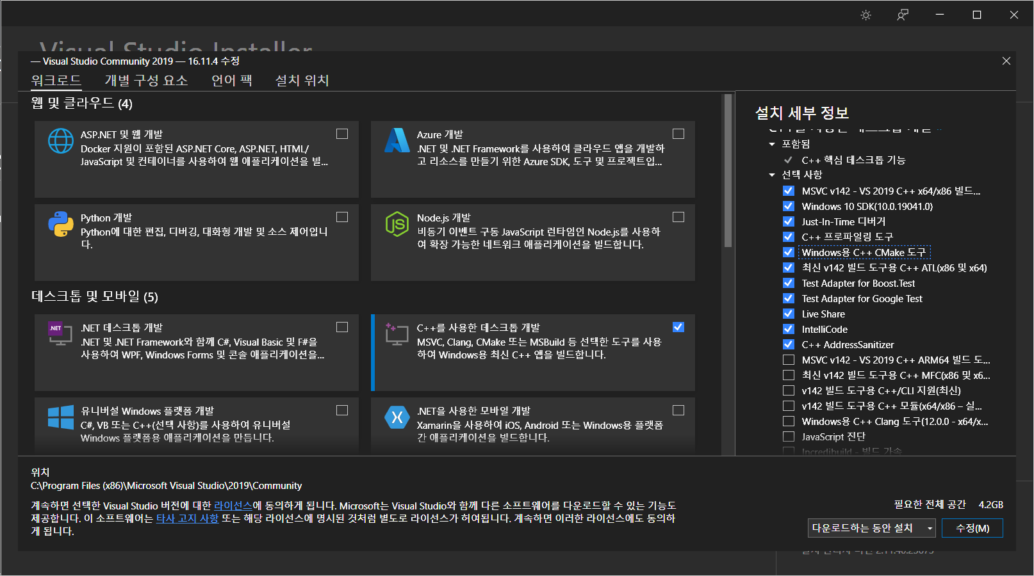Uncheck Test Adapter for Boost.Test
This screenshot has width=1034, height=576.
(x=789, y=283)
